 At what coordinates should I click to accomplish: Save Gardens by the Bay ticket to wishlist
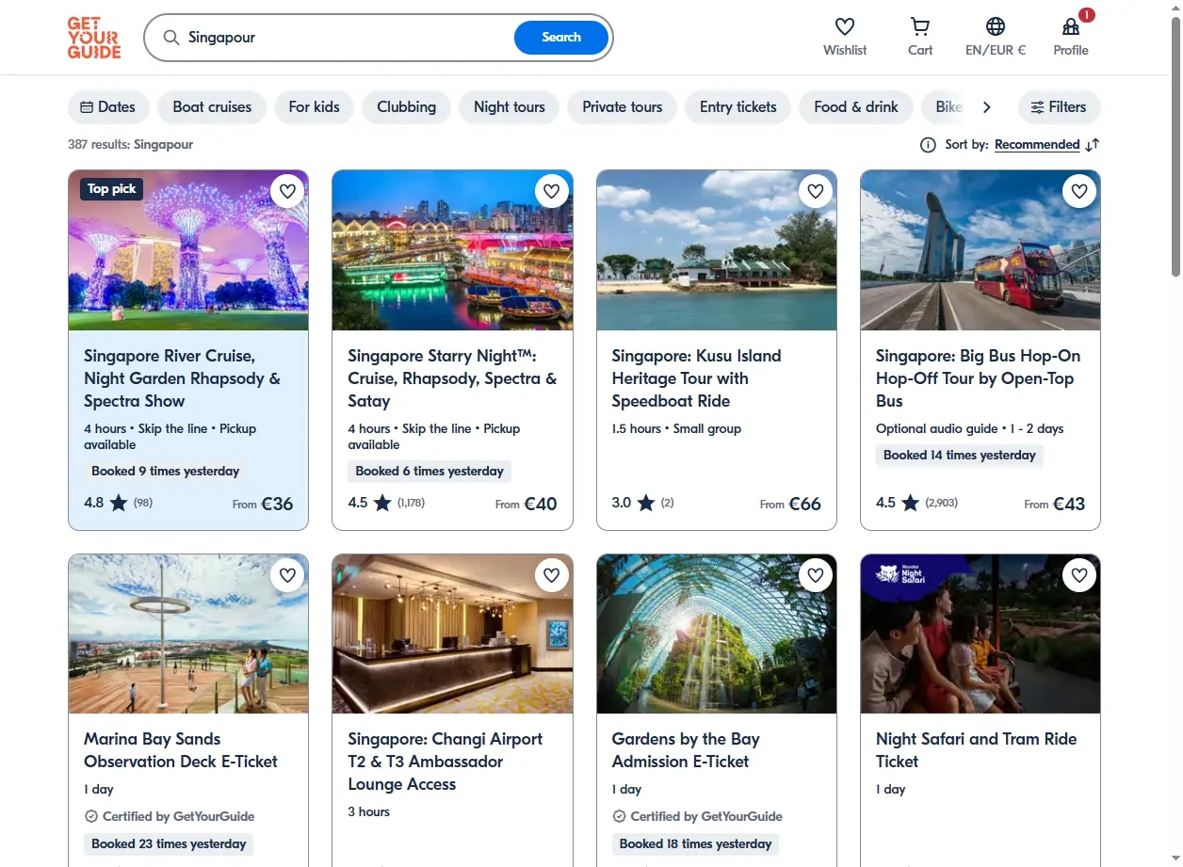tap(816, 574)
